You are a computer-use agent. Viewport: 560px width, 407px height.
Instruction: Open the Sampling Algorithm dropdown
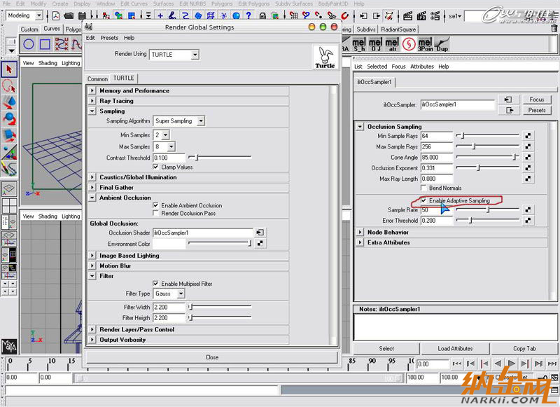179,120
